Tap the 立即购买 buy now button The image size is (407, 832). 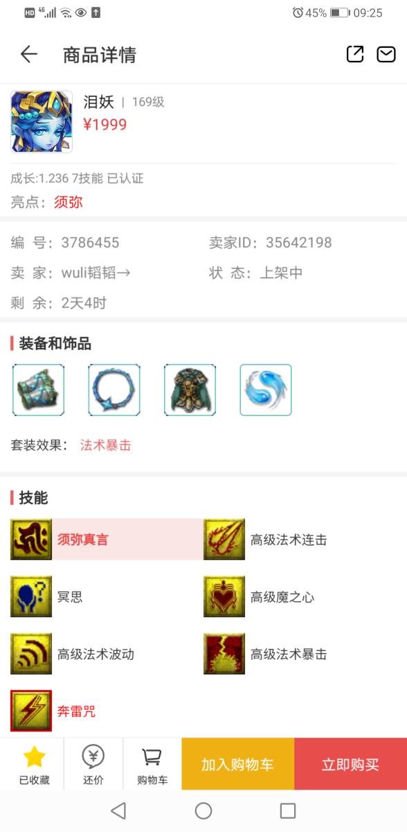(350, 764)
